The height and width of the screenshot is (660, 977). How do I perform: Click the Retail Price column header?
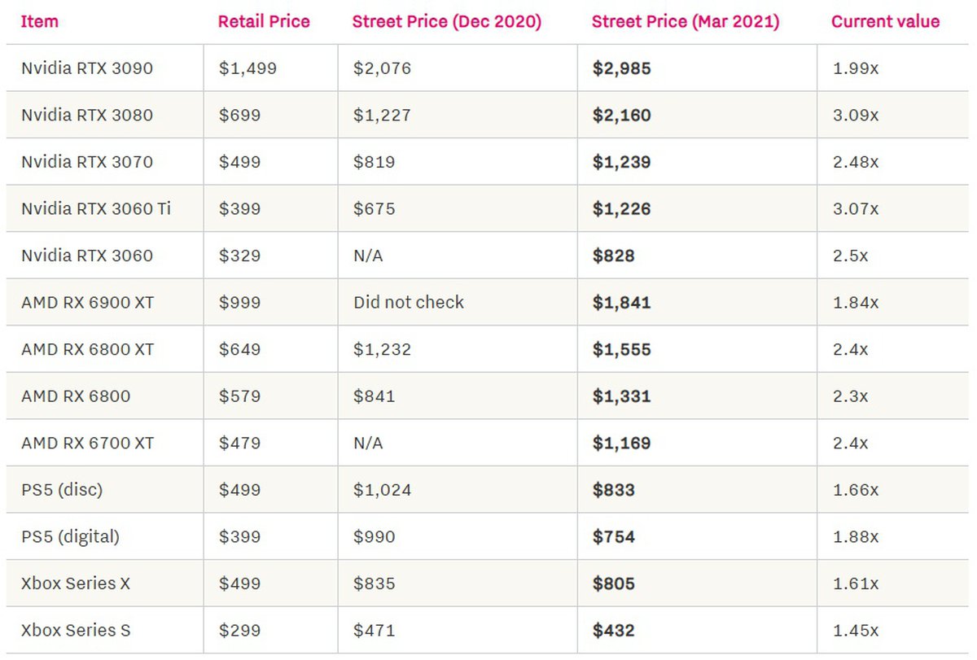coord(264,22)
